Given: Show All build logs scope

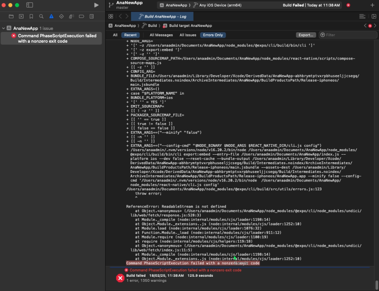Looking at the screenshot, I should (x=115, y=35).
